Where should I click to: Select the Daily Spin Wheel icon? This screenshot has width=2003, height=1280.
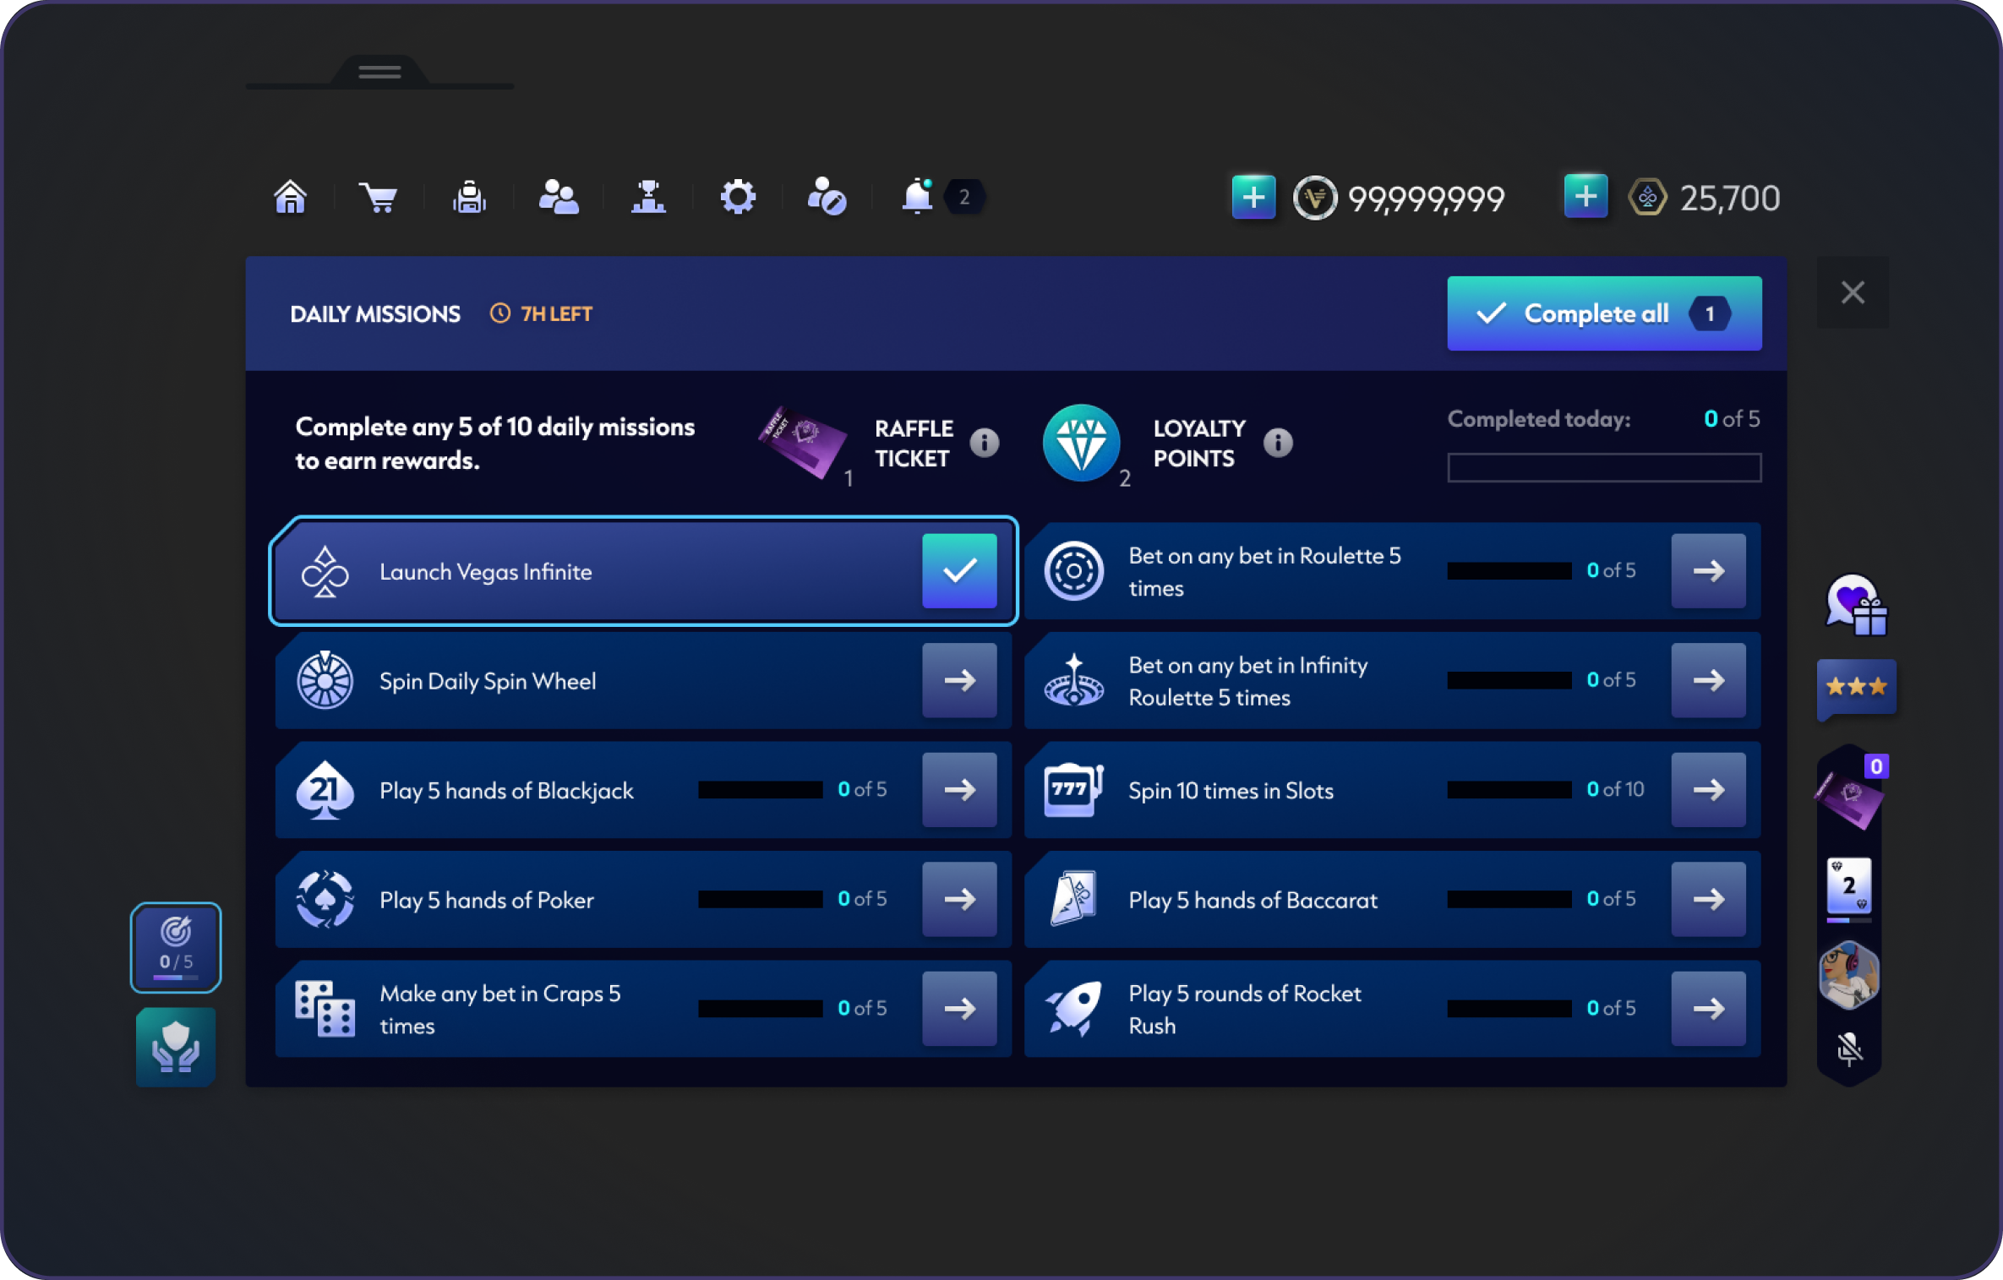point(325,680)
